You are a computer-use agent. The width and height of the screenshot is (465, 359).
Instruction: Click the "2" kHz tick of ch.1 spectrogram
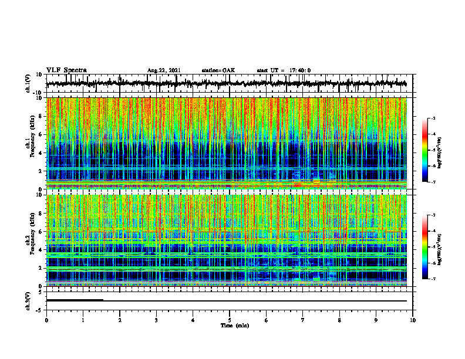(x=41, y=171)
